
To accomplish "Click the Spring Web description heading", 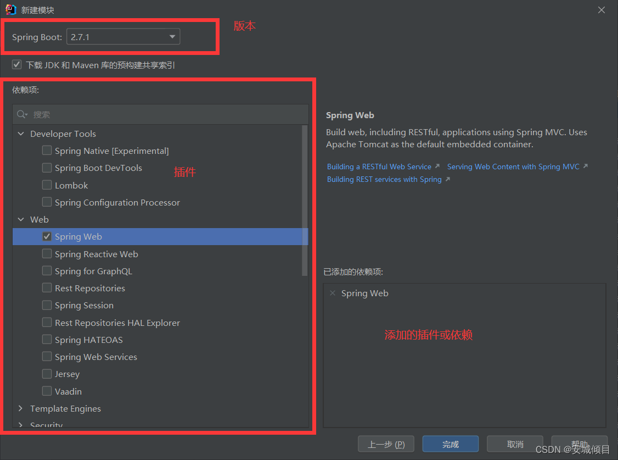I will (350, 115).
